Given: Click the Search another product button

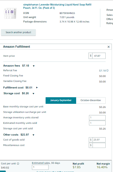Looking at the screenshot, I should [18, 32].
